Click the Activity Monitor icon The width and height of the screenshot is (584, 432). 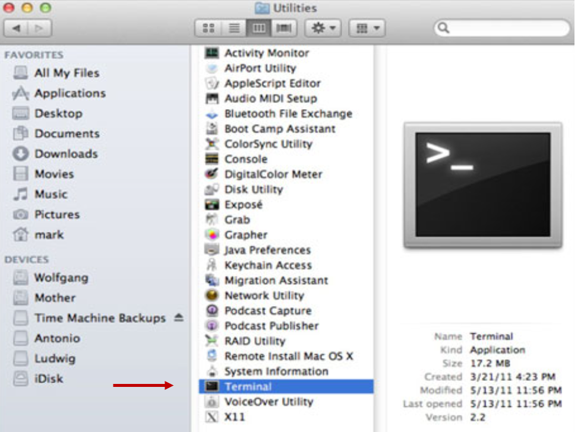pyautogui.click(x=212, y=53)
